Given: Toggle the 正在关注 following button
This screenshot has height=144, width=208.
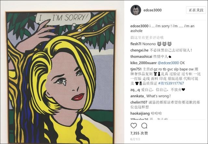Looking at the screenshot, I should point(196,10).
